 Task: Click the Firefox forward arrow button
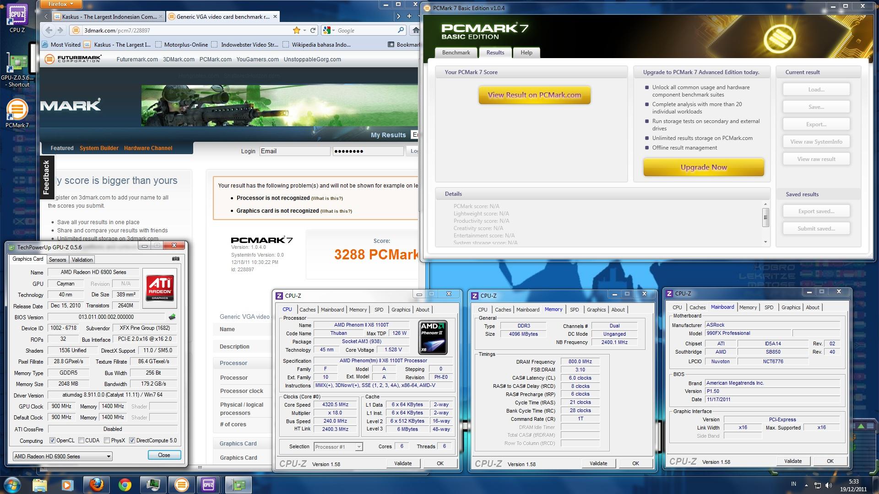pos(60,30)
